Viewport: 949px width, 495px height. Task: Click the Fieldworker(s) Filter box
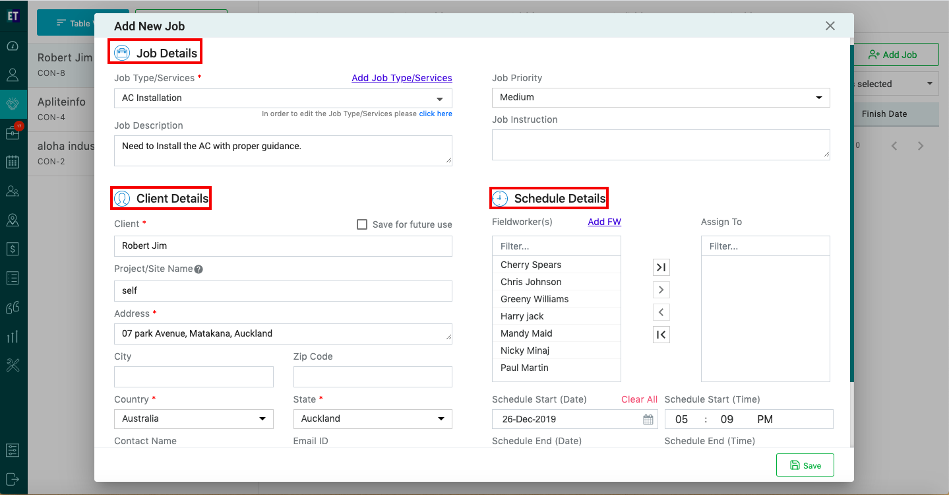click(557, 246)
